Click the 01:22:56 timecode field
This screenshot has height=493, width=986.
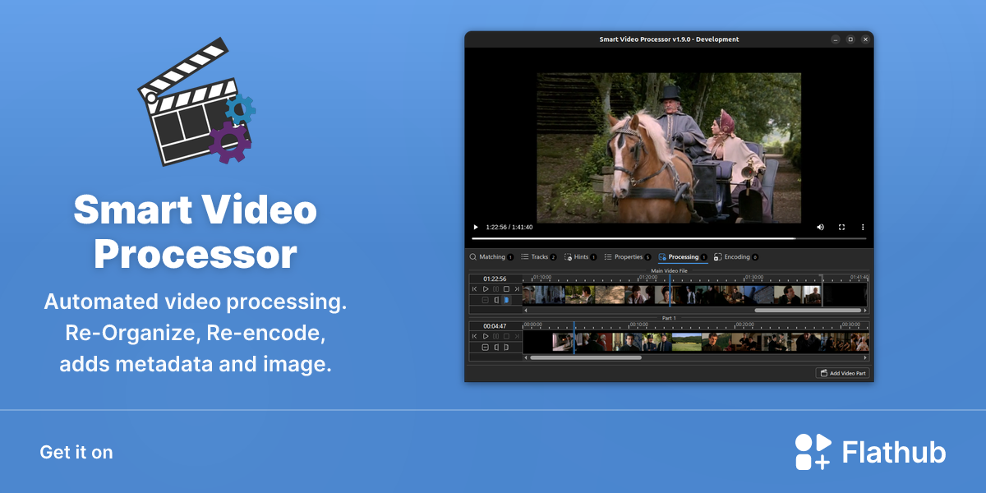click(x=495, y=279)
